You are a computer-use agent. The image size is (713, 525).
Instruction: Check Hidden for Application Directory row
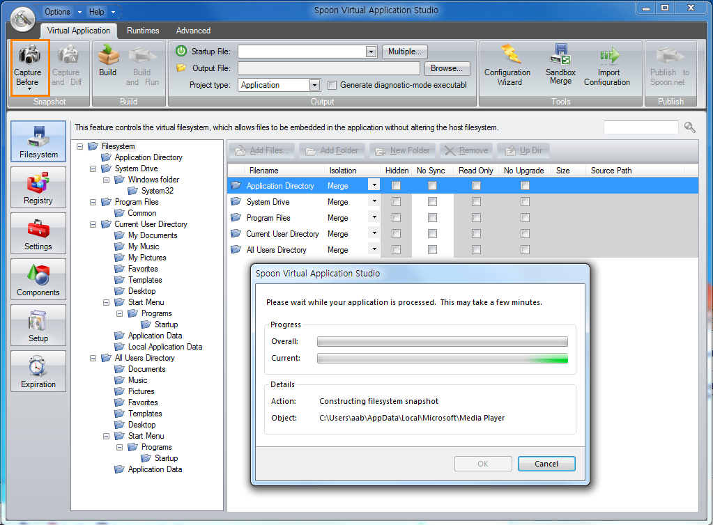[x=396, y=186]
